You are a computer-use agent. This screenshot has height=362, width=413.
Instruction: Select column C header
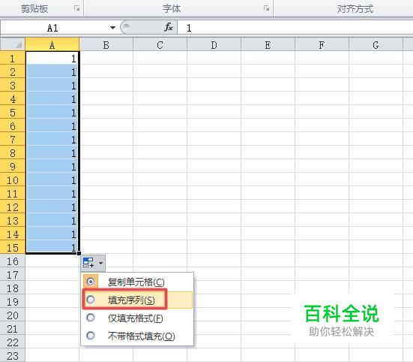[x=160, y=45]
